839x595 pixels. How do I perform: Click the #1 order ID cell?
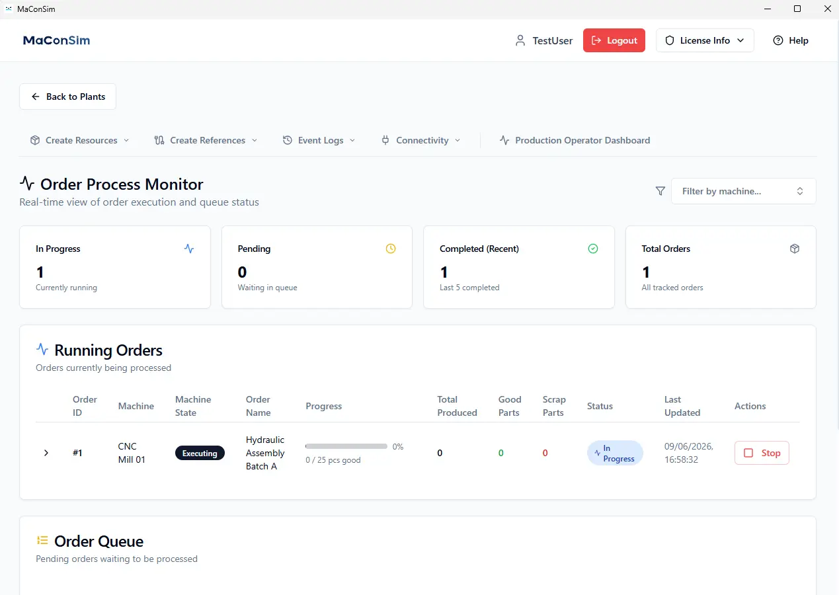[77, 453]
